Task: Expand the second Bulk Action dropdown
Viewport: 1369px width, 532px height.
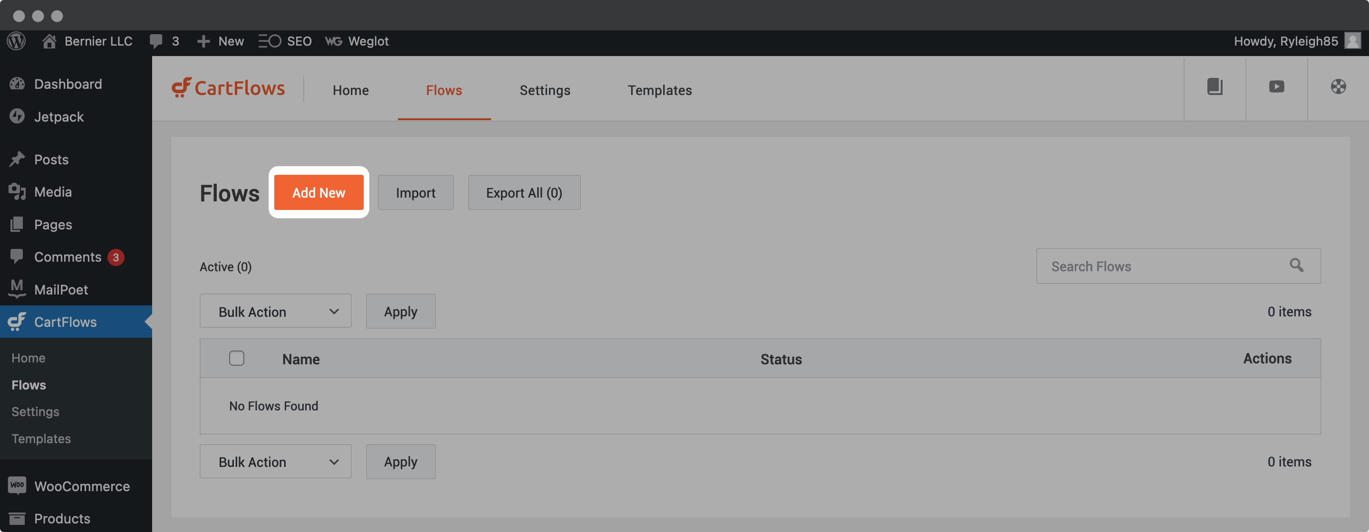Action: pyautogui.click(x=275, y=460)
